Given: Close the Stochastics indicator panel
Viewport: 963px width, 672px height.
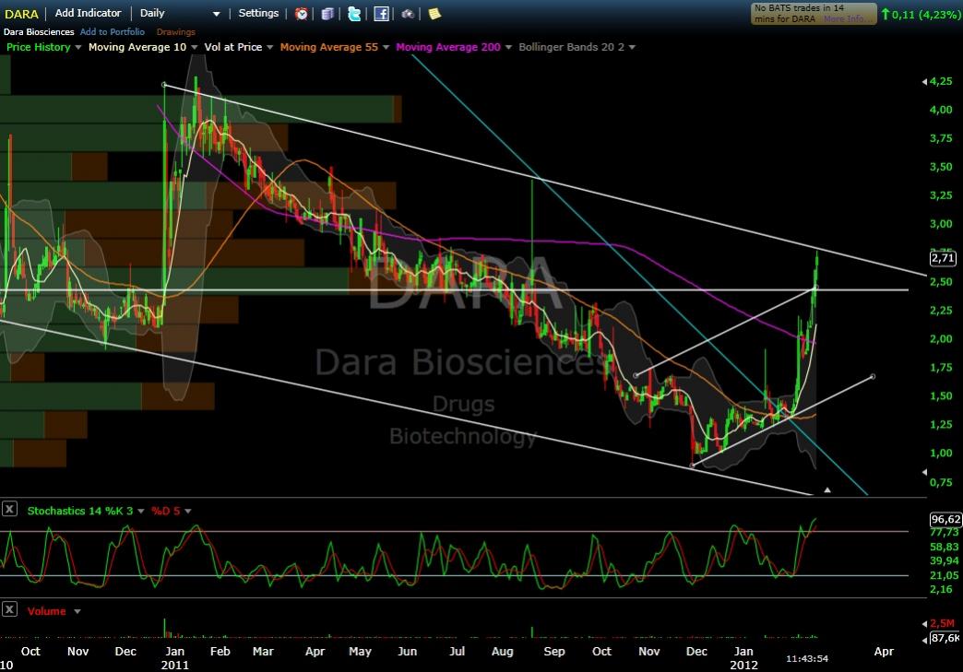Looking at the screenshot, I should [x=9, y=510].
